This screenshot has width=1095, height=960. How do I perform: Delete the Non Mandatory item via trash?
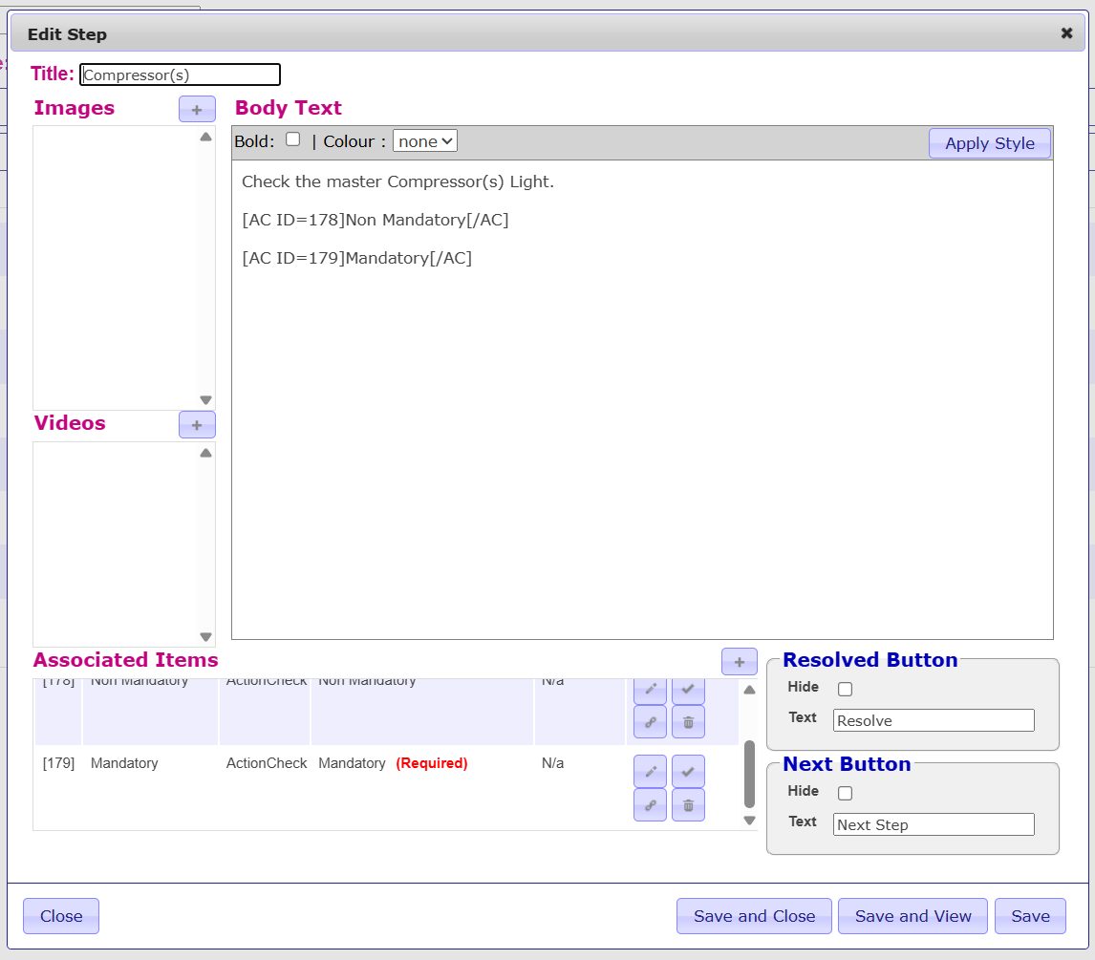pyautogui.click(x=688, y=722)
